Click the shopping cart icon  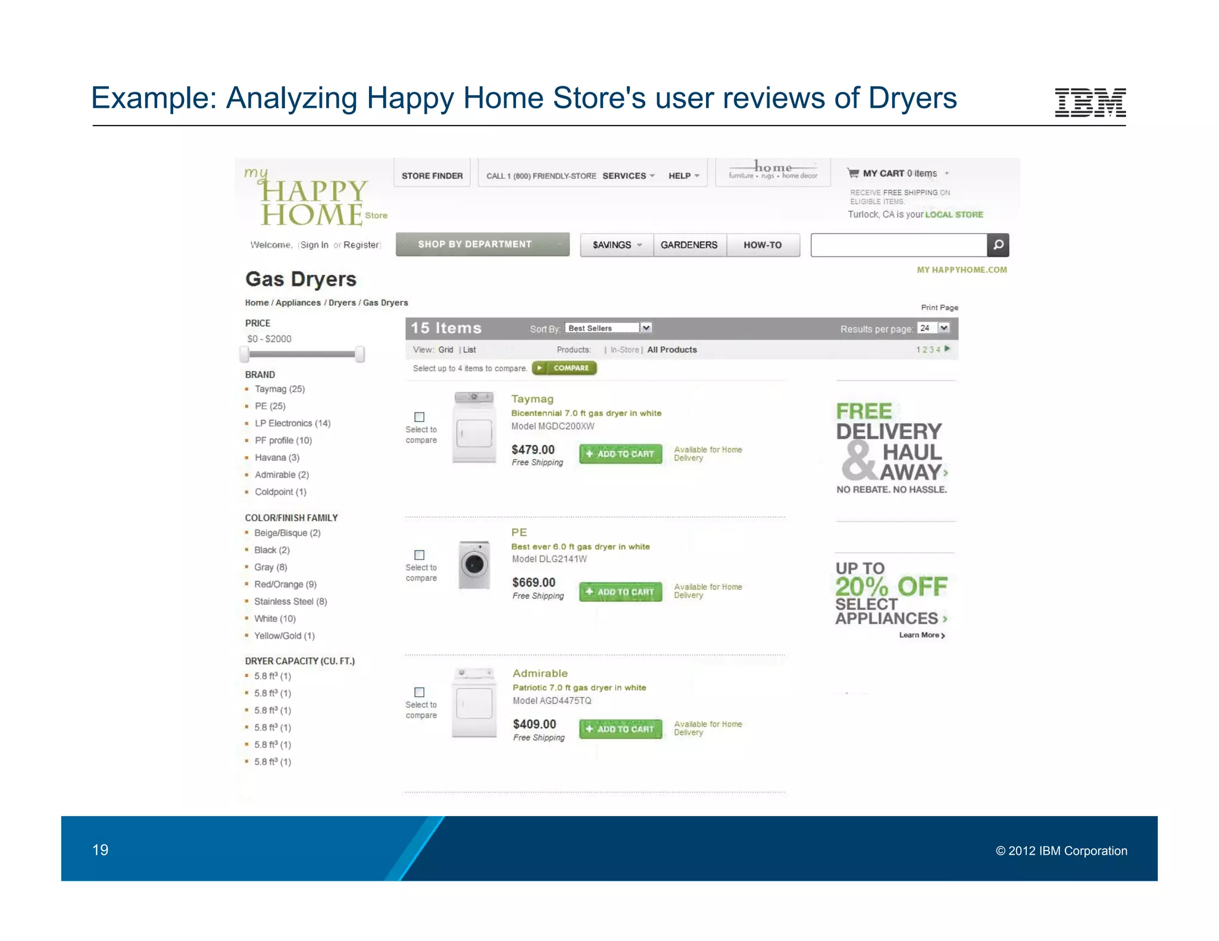coord(853,173)
